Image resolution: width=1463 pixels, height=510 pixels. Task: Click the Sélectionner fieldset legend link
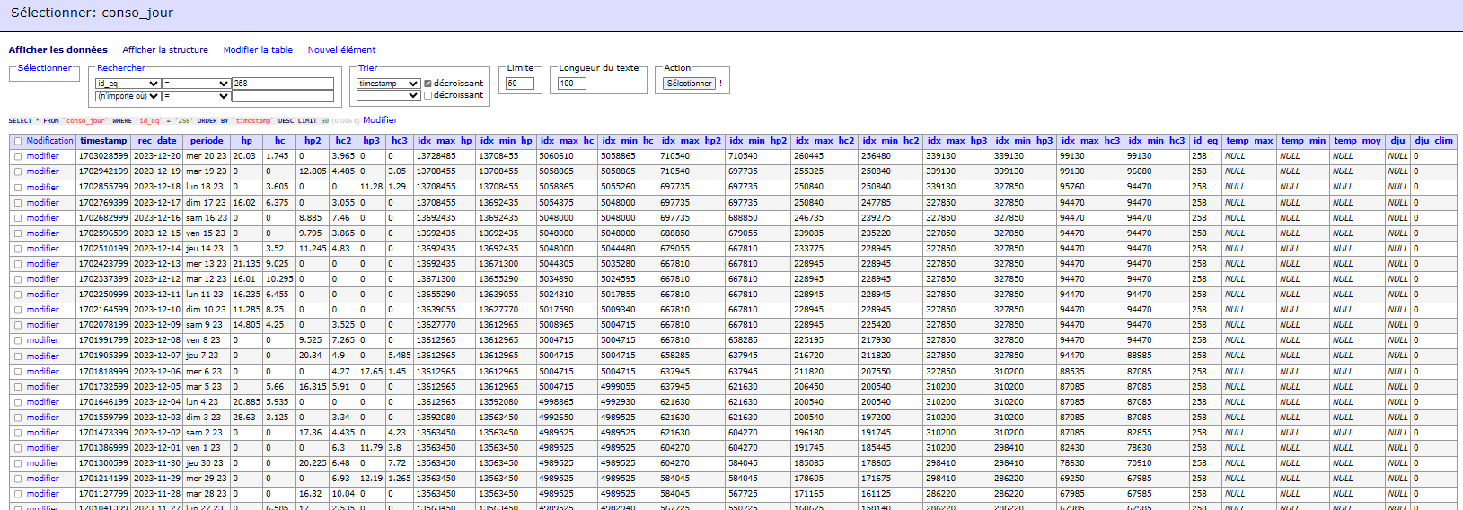point(44,68)
